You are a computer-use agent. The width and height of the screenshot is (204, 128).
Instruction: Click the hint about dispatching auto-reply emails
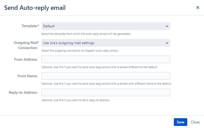coord(80,51)
